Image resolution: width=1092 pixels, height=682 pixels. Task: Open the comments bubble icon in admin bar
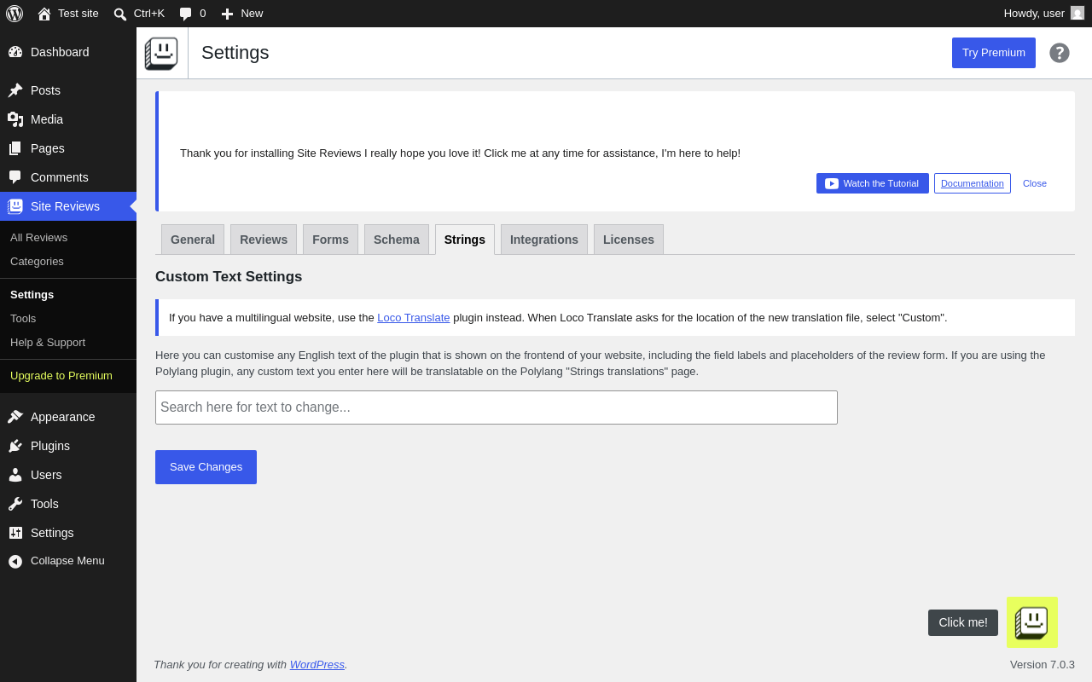pos(185,14)
